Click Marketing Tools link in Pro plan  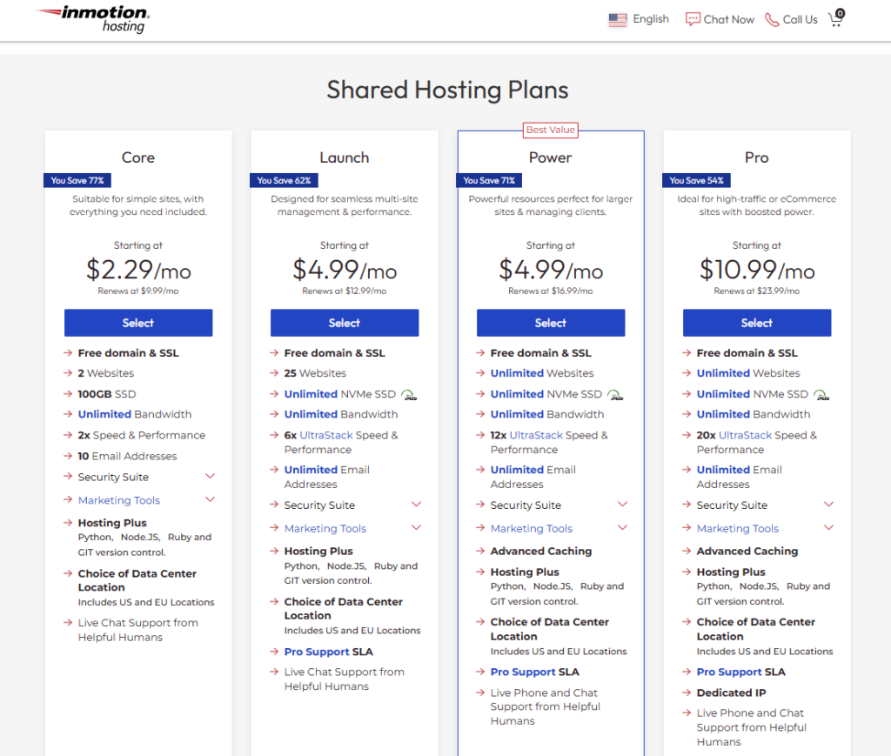[x=738, y=528]
